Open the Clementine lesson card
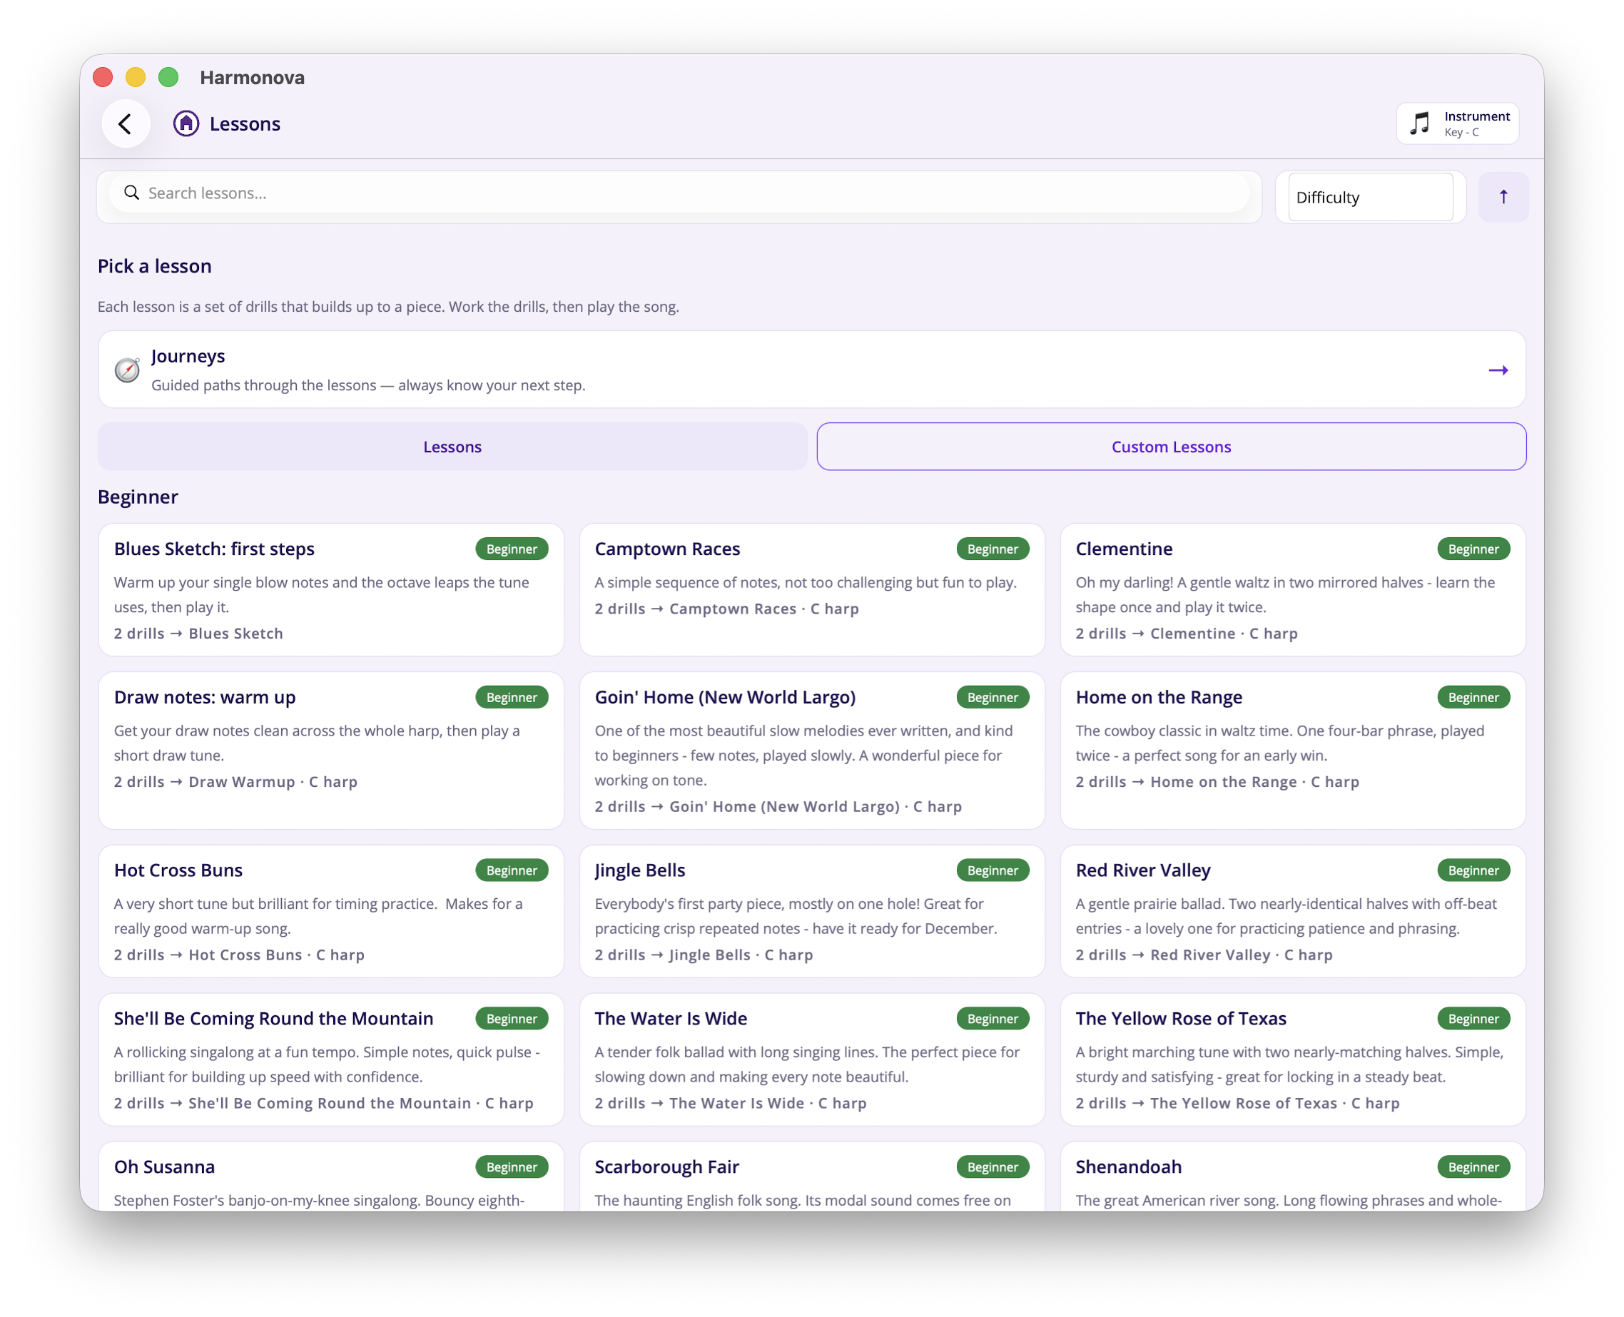1624x1317 pixels. pos(1292,589)
